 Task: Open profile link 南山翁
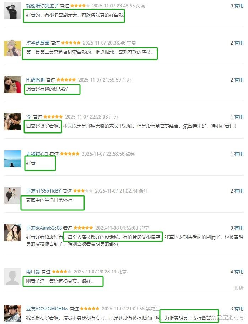(x=33, y=272)
